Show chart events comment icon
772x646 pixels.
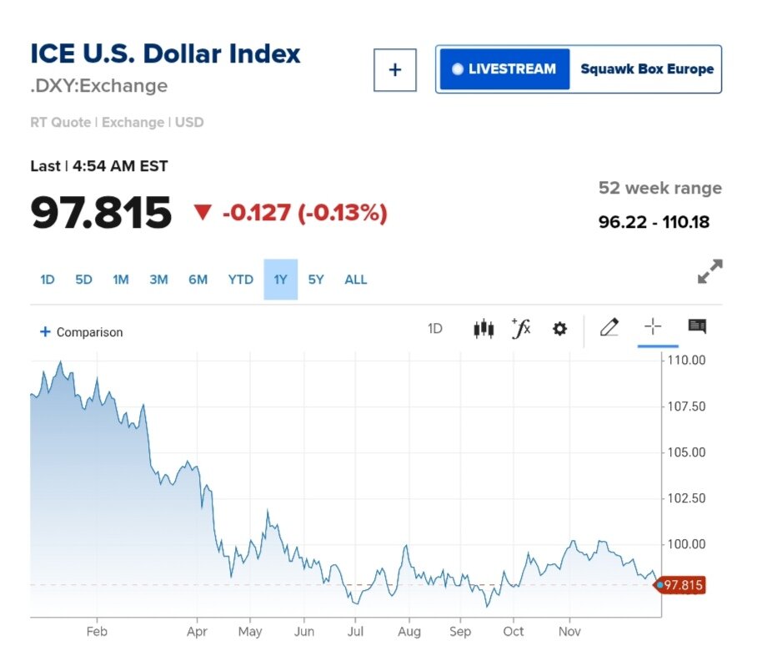pos(697,327)
